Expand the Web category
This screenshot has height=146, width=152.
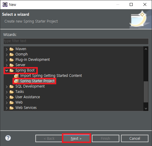click(x=7, y=103)
